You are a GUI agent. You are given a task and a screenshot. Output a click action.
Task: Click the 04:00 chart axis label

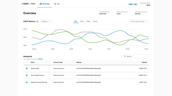[53, 49]
